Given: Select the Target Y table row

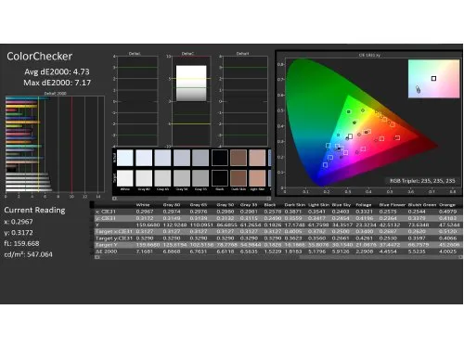Looking at the screenshot, I should (277, 245).
